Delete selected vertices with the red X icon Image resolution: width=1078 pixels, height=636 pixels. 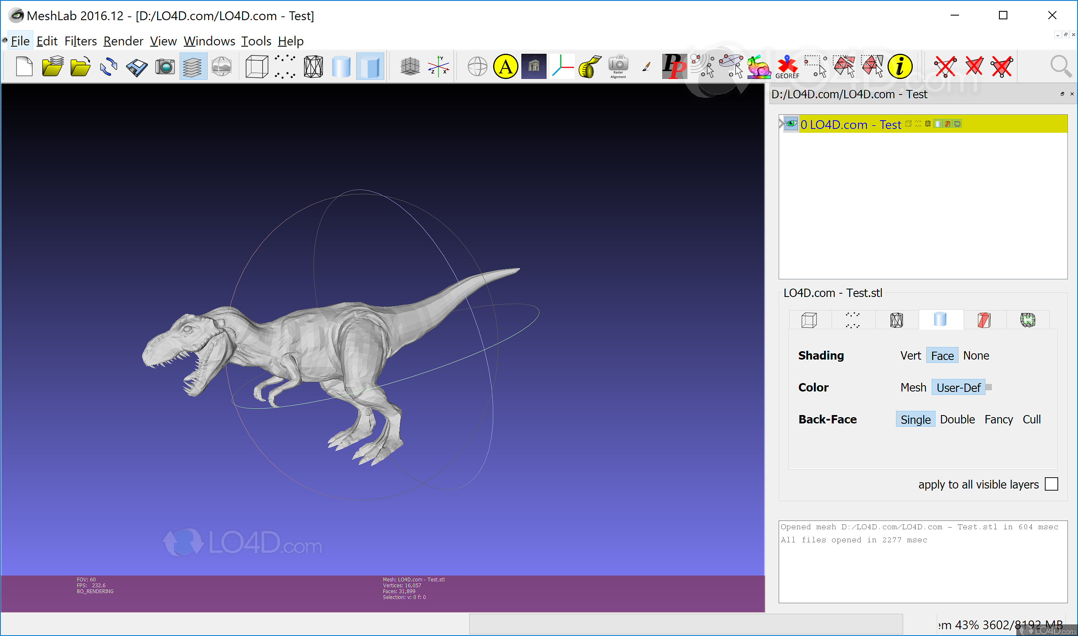pyautogui.click(x=946, y=66)
